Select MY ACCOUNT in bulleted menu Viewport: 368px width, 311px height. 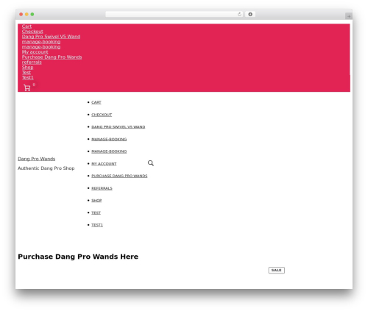coord(104,164)
